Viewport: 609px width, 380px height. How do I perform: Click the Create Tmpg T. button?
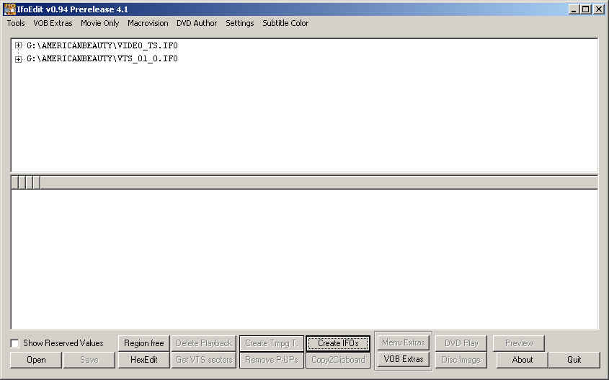coord(272,343)
